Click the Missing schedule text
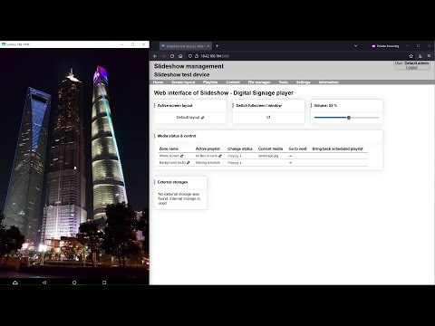This screenshot has width=435, height=326. (x=208, y=162)
